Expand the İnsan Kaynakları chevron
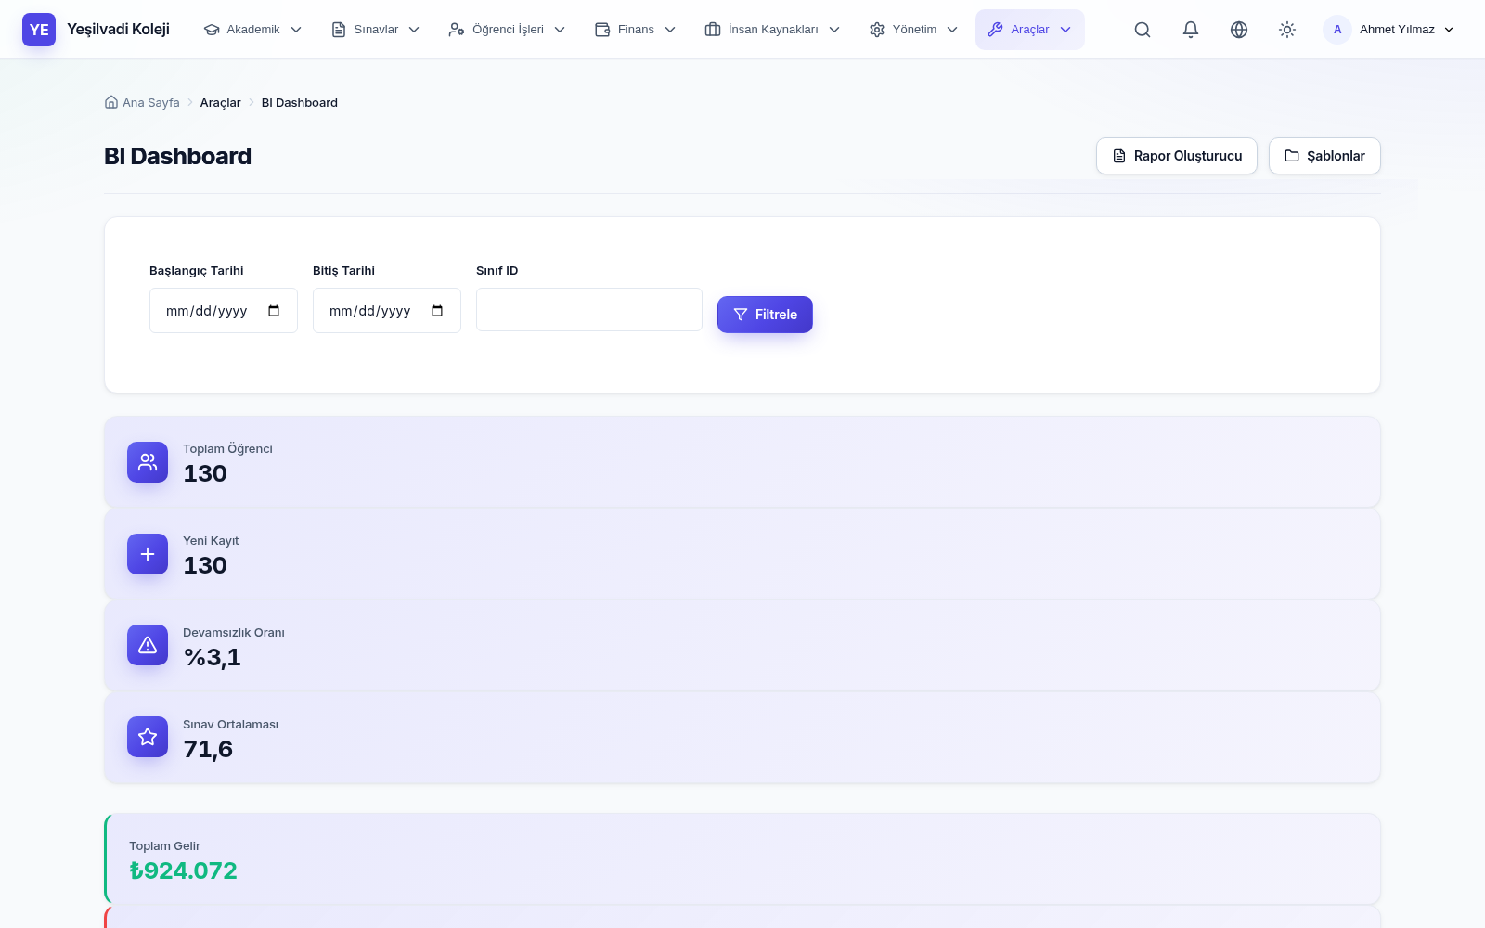1485x928 pixels. [834, 30]
